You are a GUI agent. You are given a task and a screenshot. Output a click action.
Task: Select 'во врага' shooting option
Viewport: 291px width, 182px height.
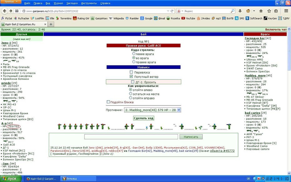click(134, 58)
